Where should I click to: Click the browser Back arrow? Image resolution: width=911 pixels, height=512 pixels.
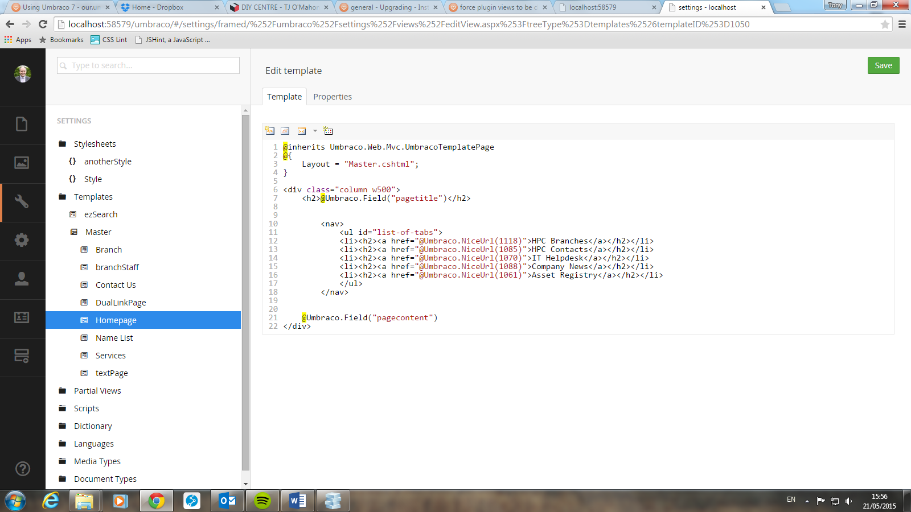(10, 24)
